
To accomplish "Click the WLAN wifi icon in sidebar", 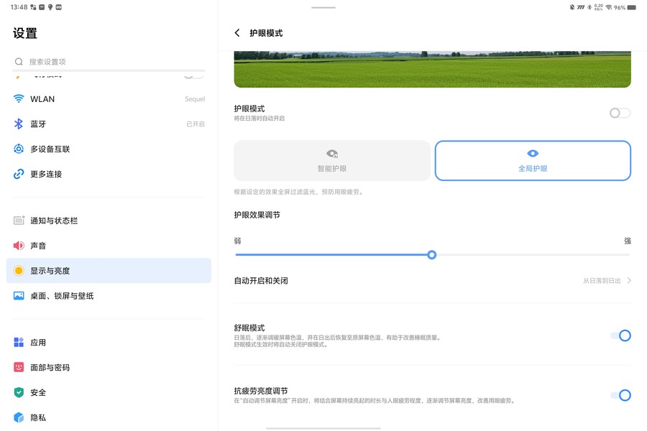I will pos(19,99).
